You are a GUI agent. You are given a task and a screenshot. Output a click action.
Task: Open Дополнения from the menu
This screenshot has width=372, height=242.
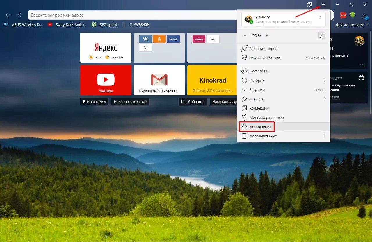(x=284, y=127)
